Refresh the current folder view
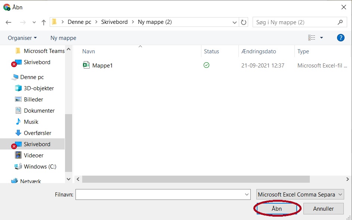The image size is (352, 220). coord(244,22)
